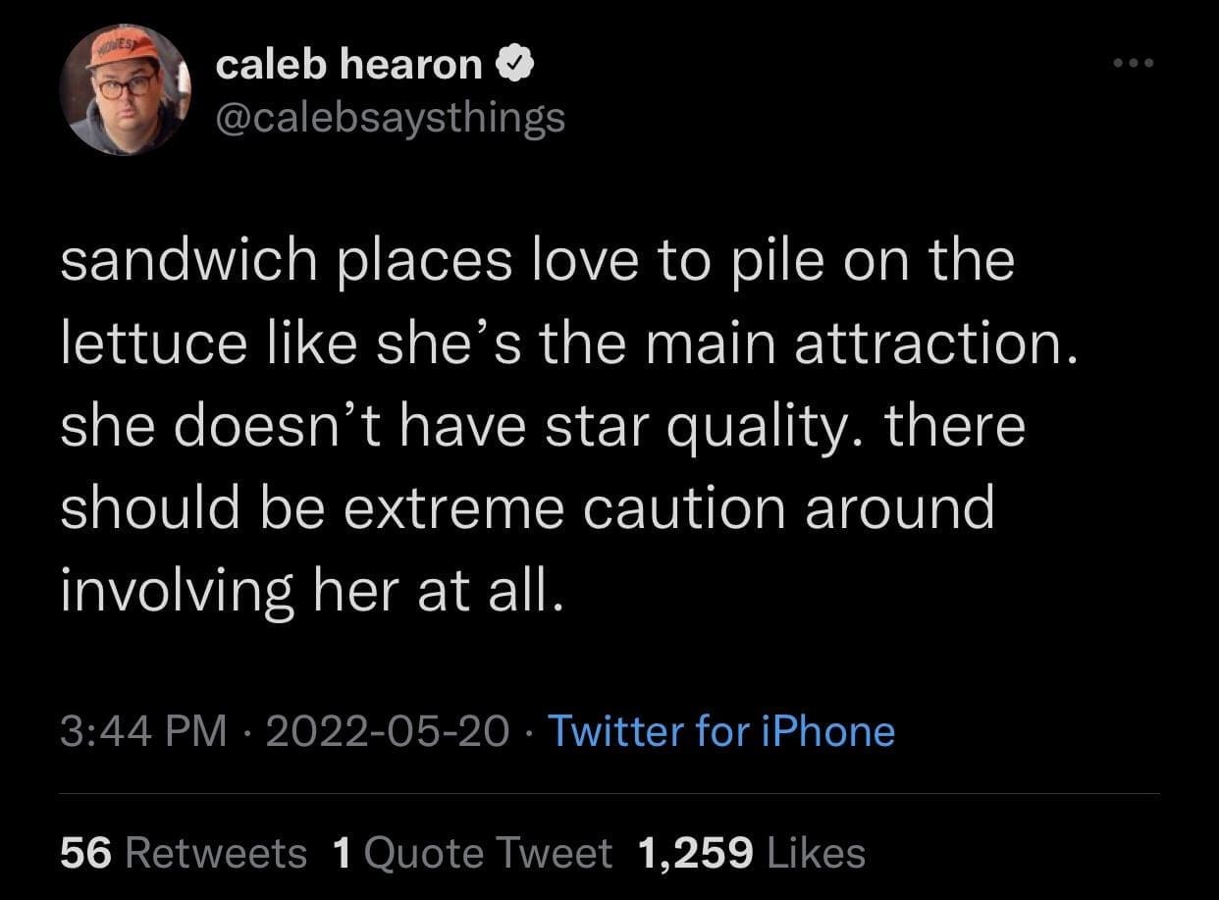Screen dimensions: 1219x900
Task: Click tweet line "involving her at all."
Action: [x=312, y=591]
